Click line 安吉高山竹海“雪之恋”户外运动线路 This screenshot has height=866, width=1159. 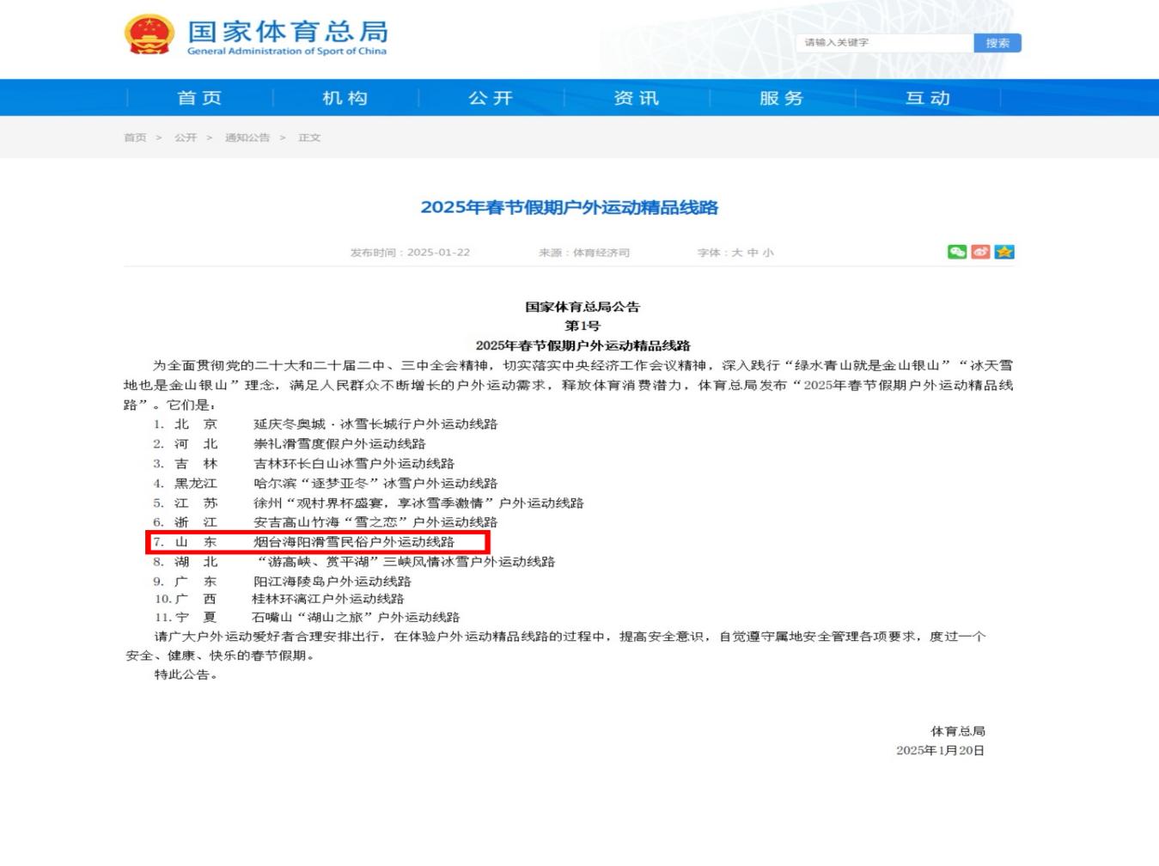375,522
